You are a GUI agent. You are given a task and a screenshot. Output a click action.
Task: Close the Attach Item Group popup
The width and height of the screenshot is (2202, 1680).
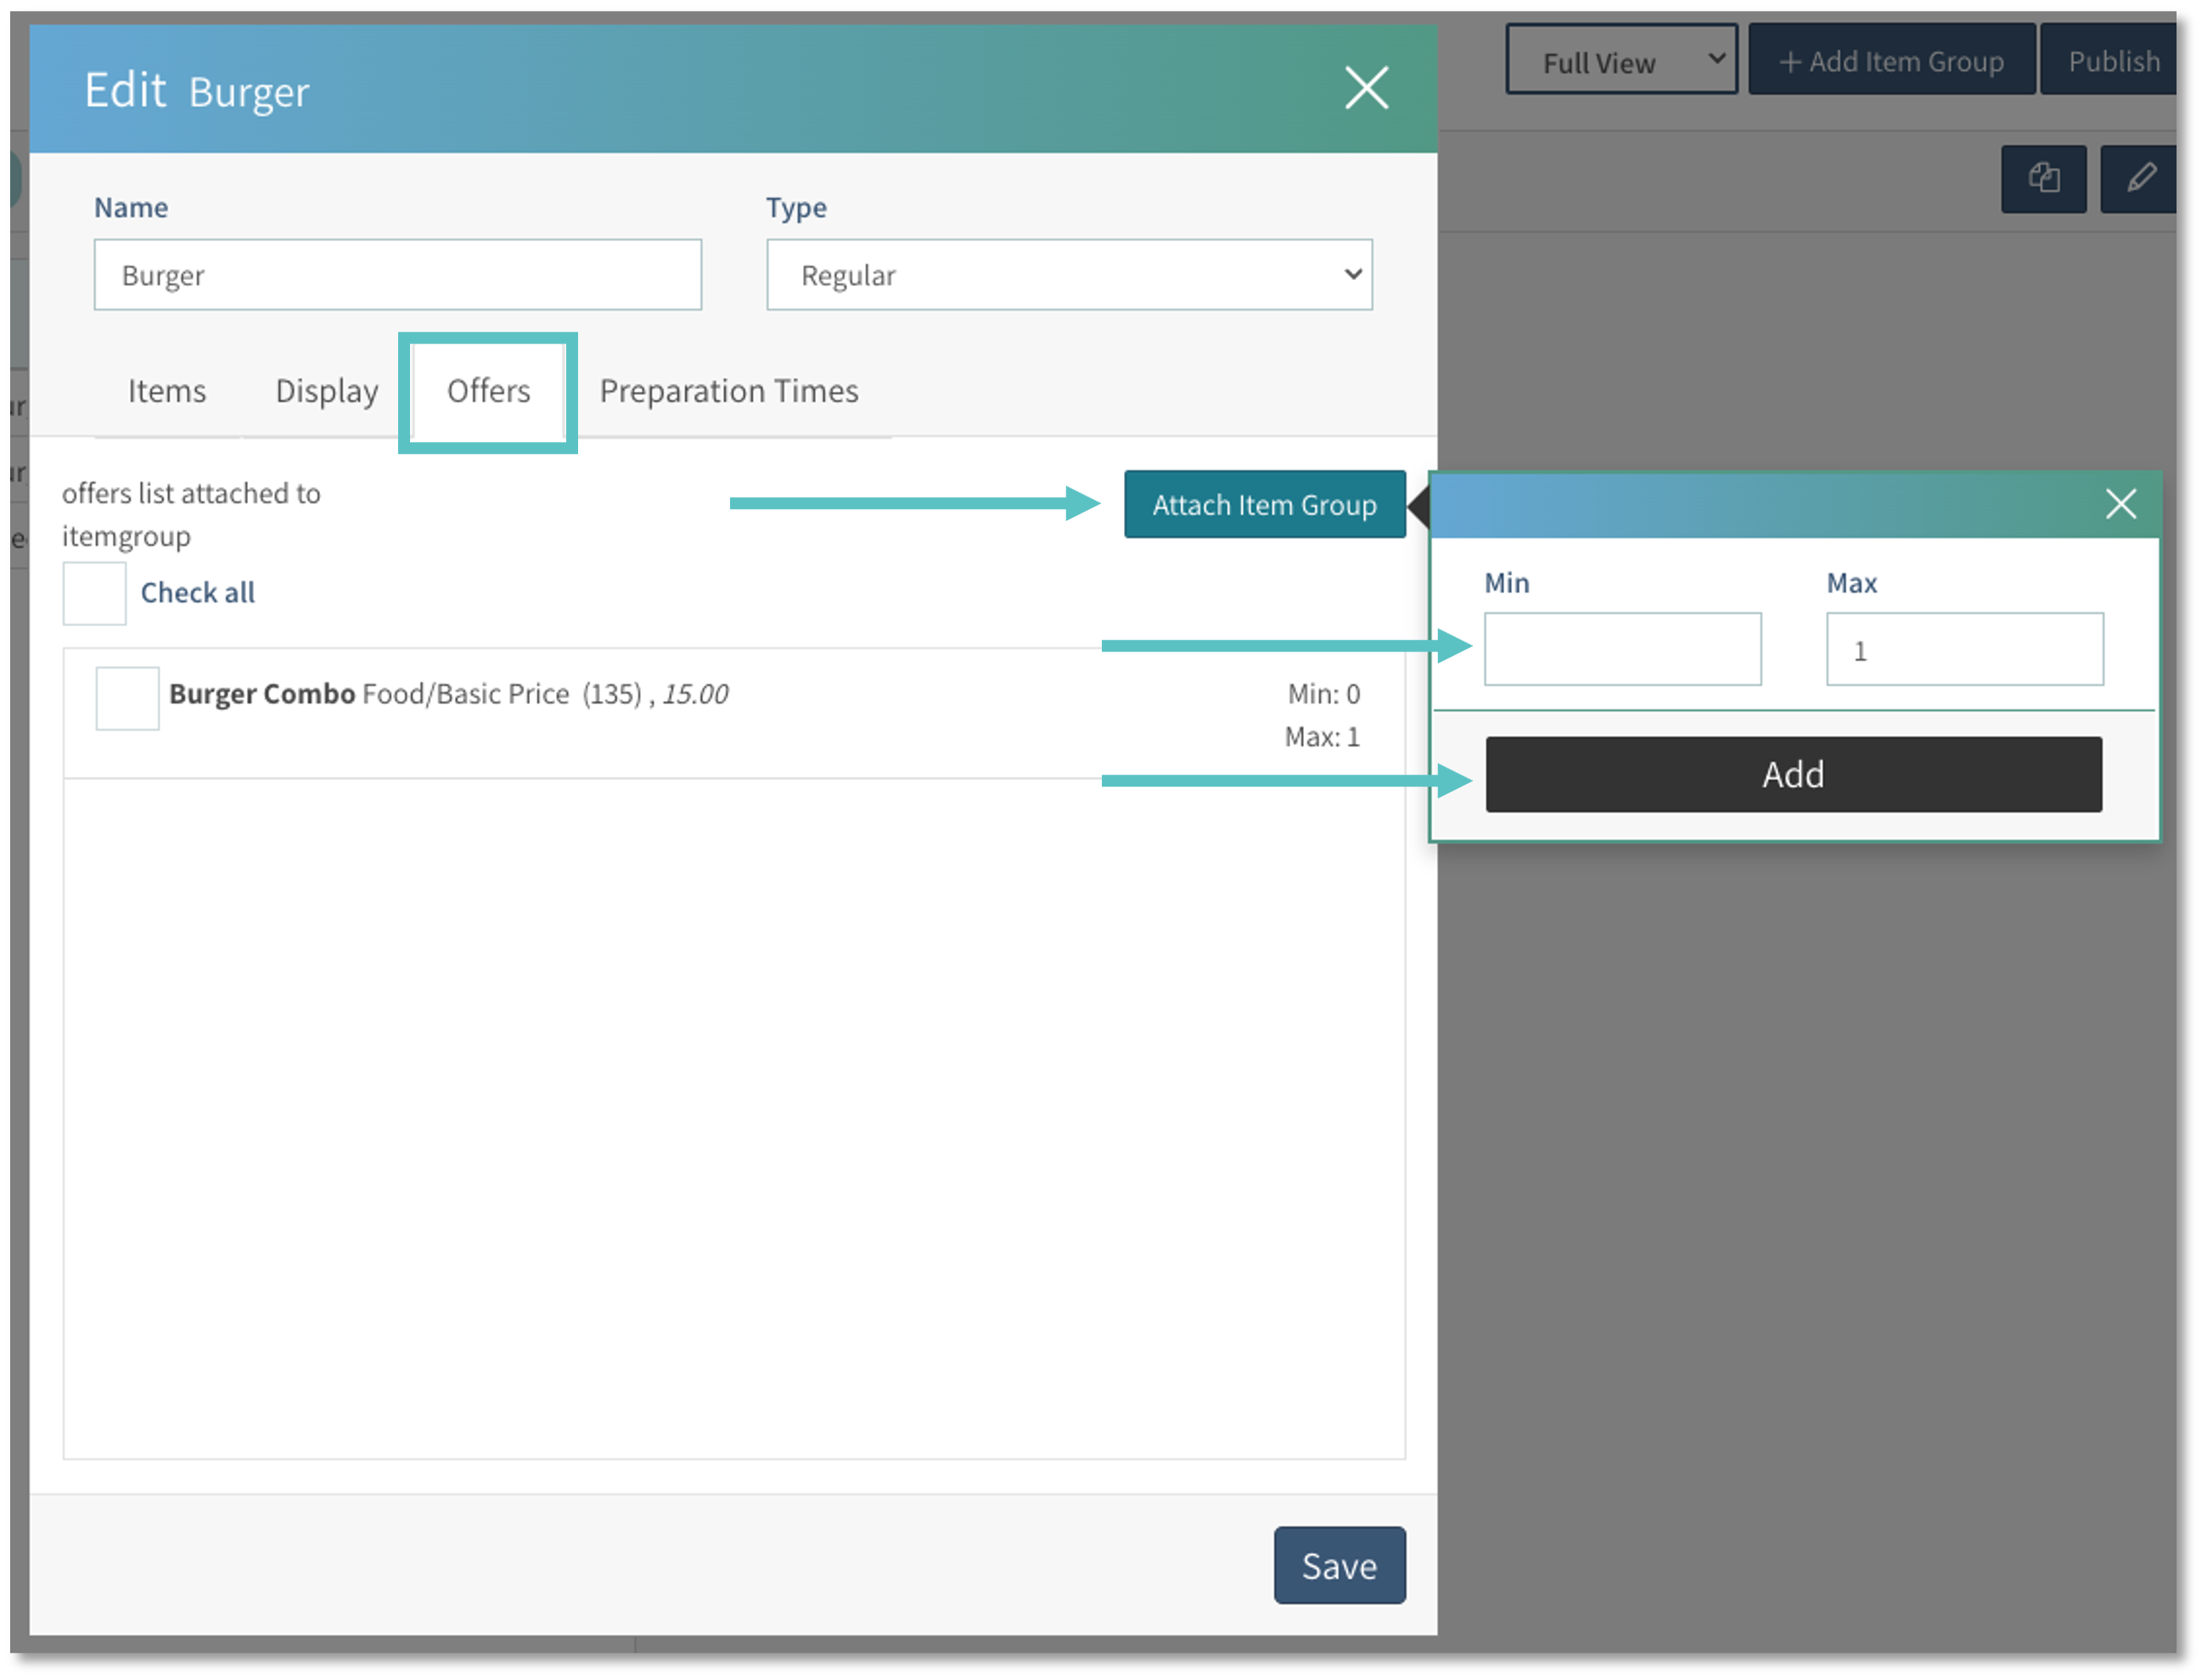(2121, 504)
